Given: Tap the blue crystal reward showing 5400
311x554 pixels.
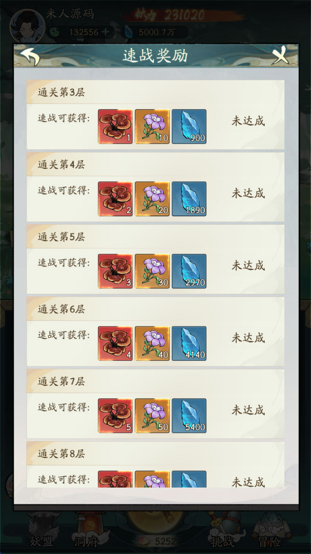Looking at the screenshot, I should (x=189, y=415).
